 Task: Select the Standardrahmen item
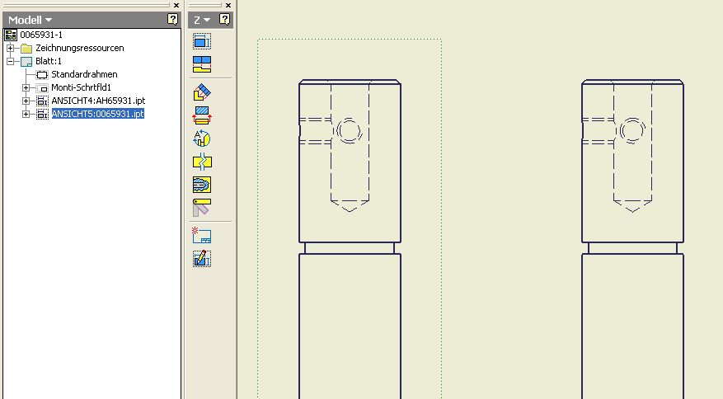84,74
